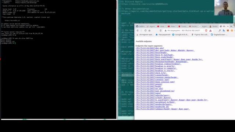
Task: Click the discord.com invite link in editor
Action: point(144,4)
